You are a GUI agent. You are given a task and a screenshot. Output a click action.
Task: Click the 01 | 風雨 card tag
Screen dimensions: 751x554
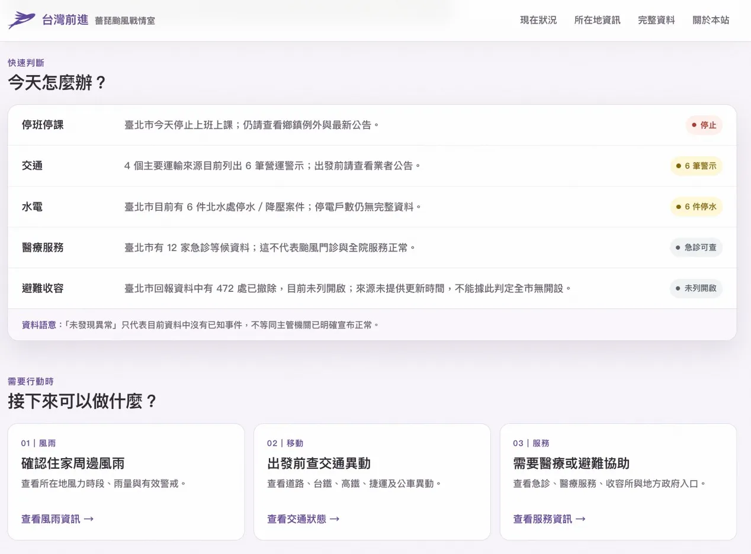click(38, 443)
